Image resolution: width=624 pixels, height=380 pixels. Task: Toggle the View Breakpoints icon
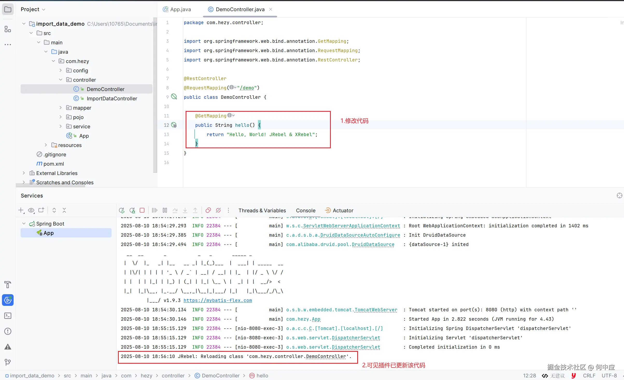[208, 210]
